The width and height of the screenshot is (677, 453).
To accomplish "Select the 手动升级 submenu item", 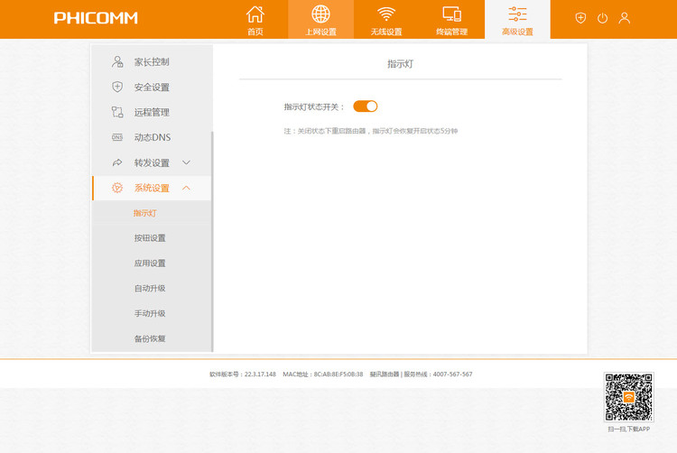I will (x=150, y=313).
